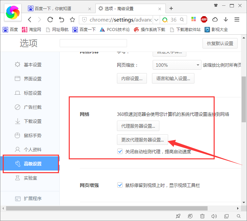Screen dimensions: 247x221
Task: Select 鼠标手势 in sidebar
Action: 30,135
